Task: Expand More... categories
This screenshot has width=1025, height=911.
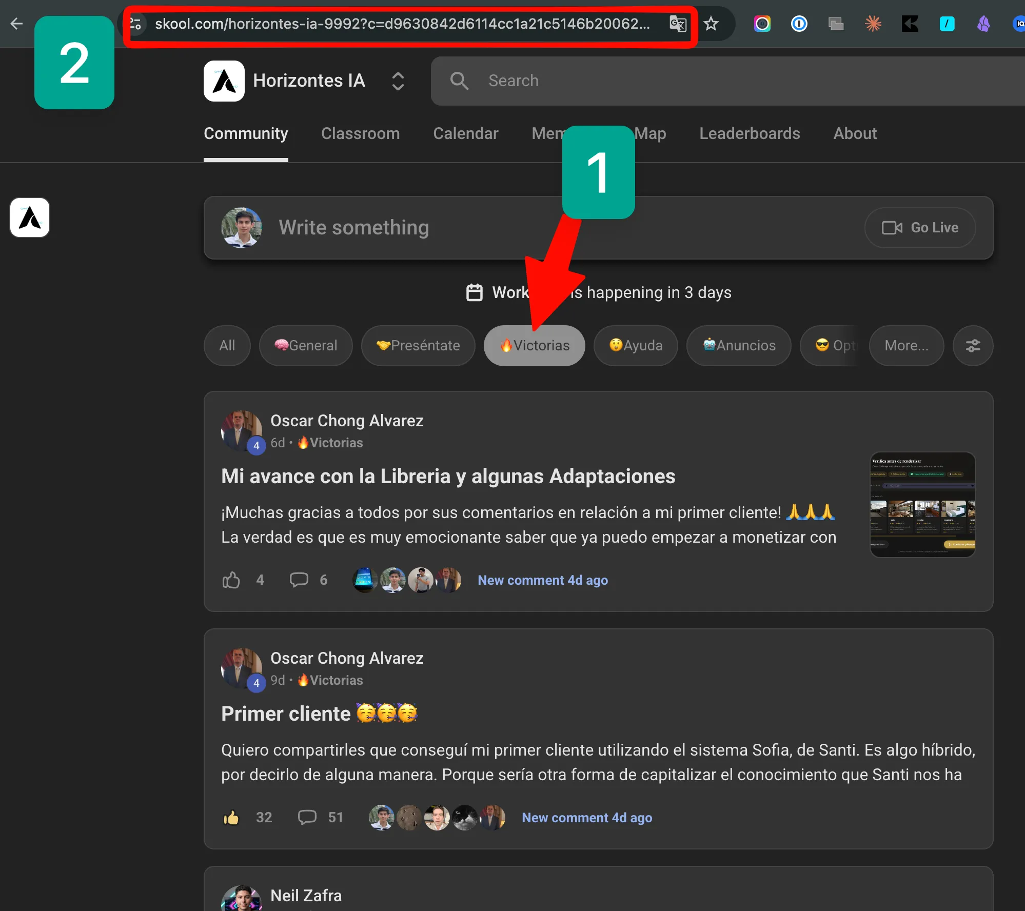Action: pos(906,346)
